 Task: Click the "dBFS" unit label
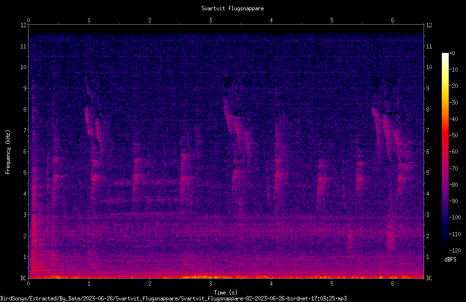[x=450, y=259]
